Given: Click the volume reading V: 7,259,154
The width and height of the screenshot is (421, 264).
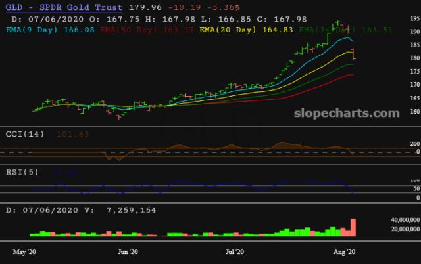Looking at the screenshot, I should click(x=120, y=210).
